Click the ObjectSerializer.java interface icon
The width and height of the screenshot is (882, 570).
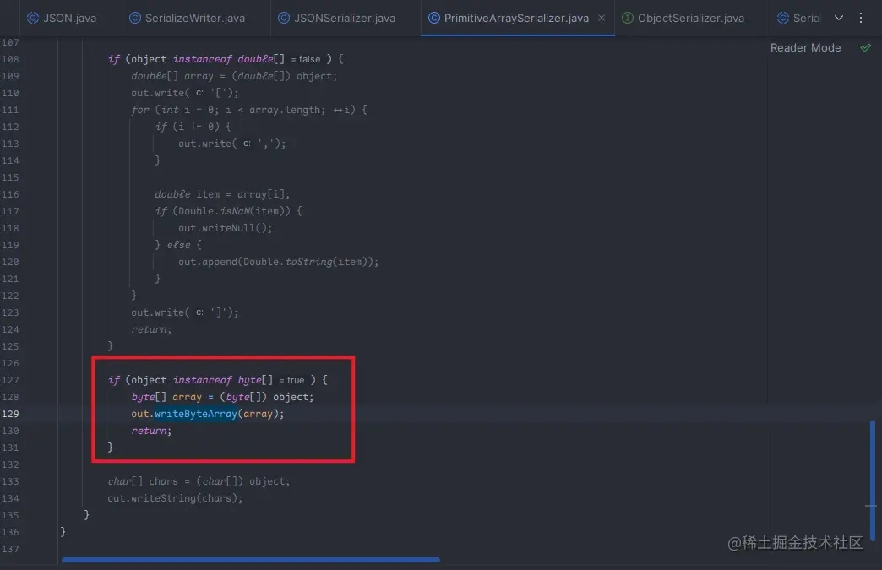click(628, 18)
